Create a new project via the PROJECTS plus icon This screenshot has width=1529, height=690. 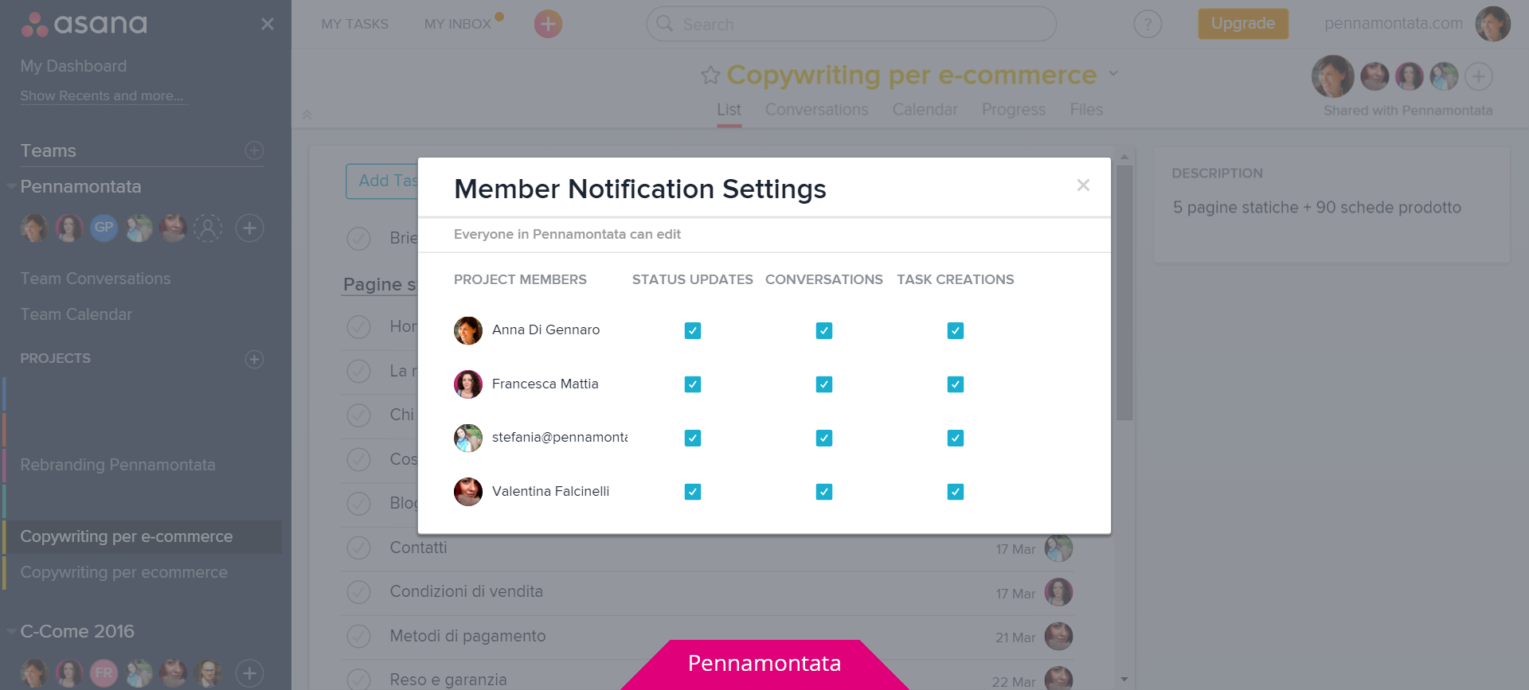(x=254, y=360)
